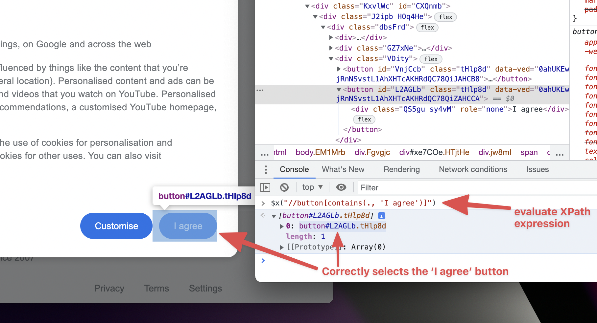597x323 pixels.
Task: Click the three-dot marker beside the selected button
Action: click(260, 90)
